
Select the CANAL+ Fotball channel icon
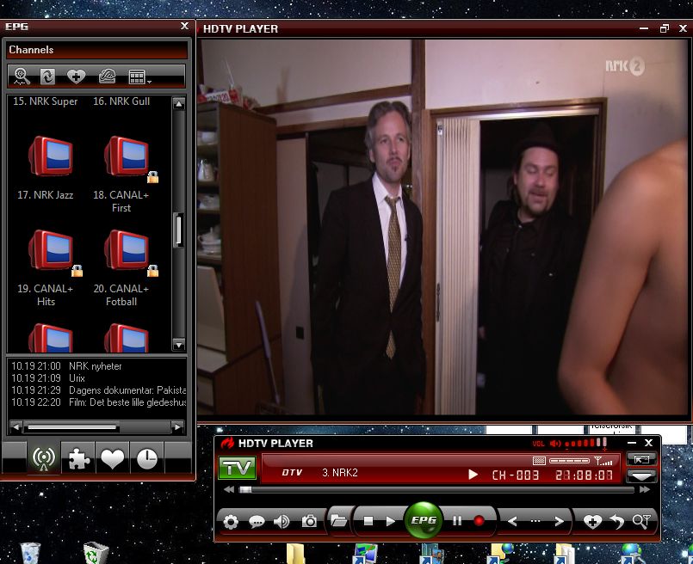127,250
